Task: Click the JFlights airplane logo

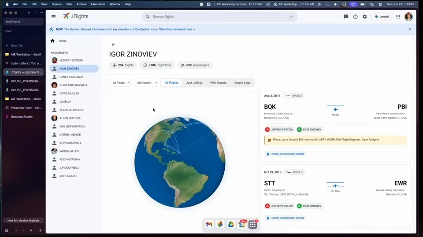Action: 66,16
